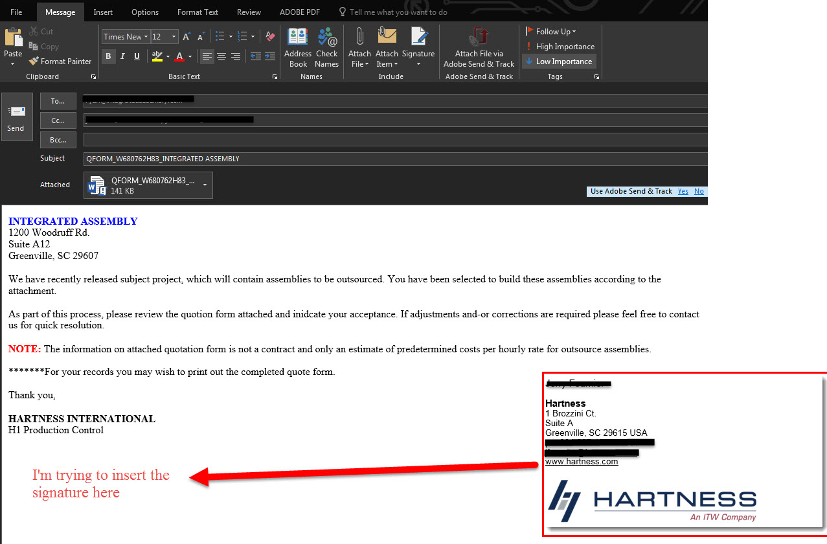Expand the font color picker arrow
827x544 pixels.
(190, 57)
